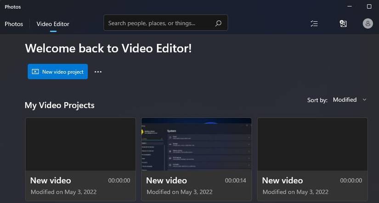Maximize the Photos window
The height and width of the screenshot is (203, 379).
click(x=369, y=6)
